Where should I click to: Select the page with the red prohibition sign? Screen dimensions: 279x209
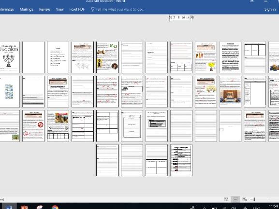click(x=33, y=126)
